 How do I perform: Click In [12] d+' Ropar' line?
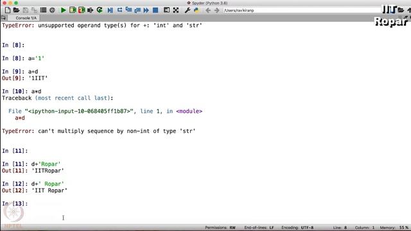(33, 184)
